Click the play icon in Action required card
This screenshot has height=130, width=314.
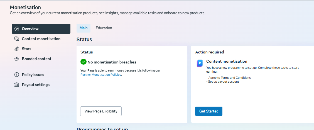[200, 63]
